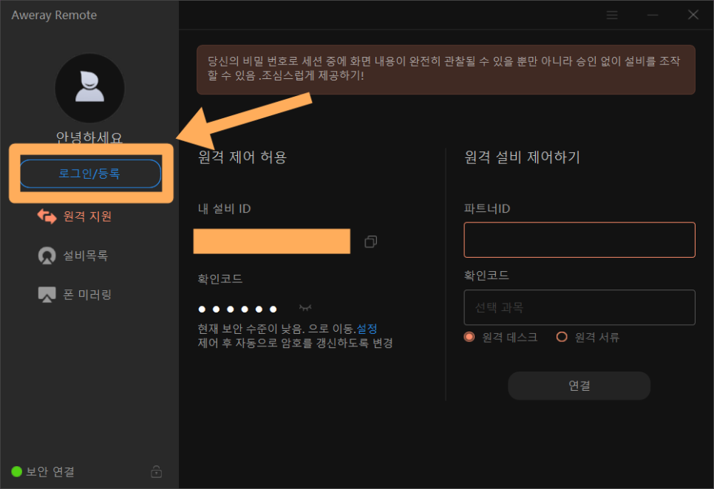The width and height of the screenshot is (714, 489).
Task: Focus the 확인코드 선택 과목 input field
Action: [579, 307]
